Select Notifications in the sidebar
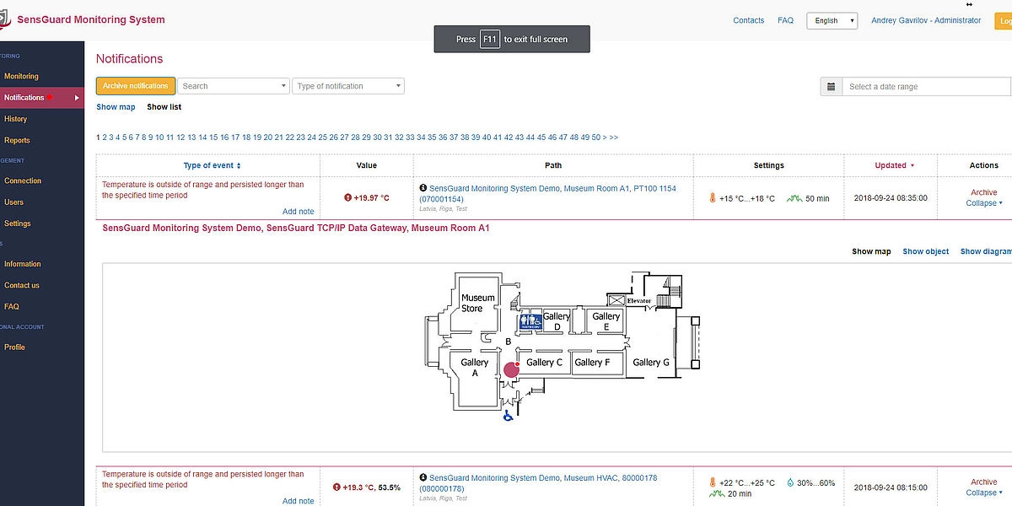Screen dimensions: 1012x506 pyautogui.click(x=42, y=98)
